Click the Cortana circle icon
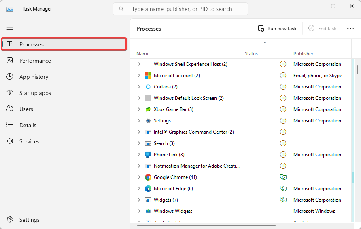 148,87
